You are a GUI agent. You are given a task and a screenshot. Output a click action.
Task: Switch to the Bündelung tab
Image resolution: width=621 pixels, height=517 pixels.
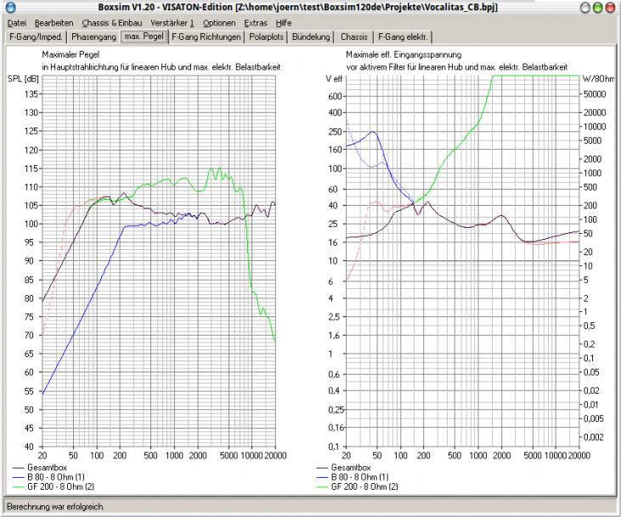(310, 37)
